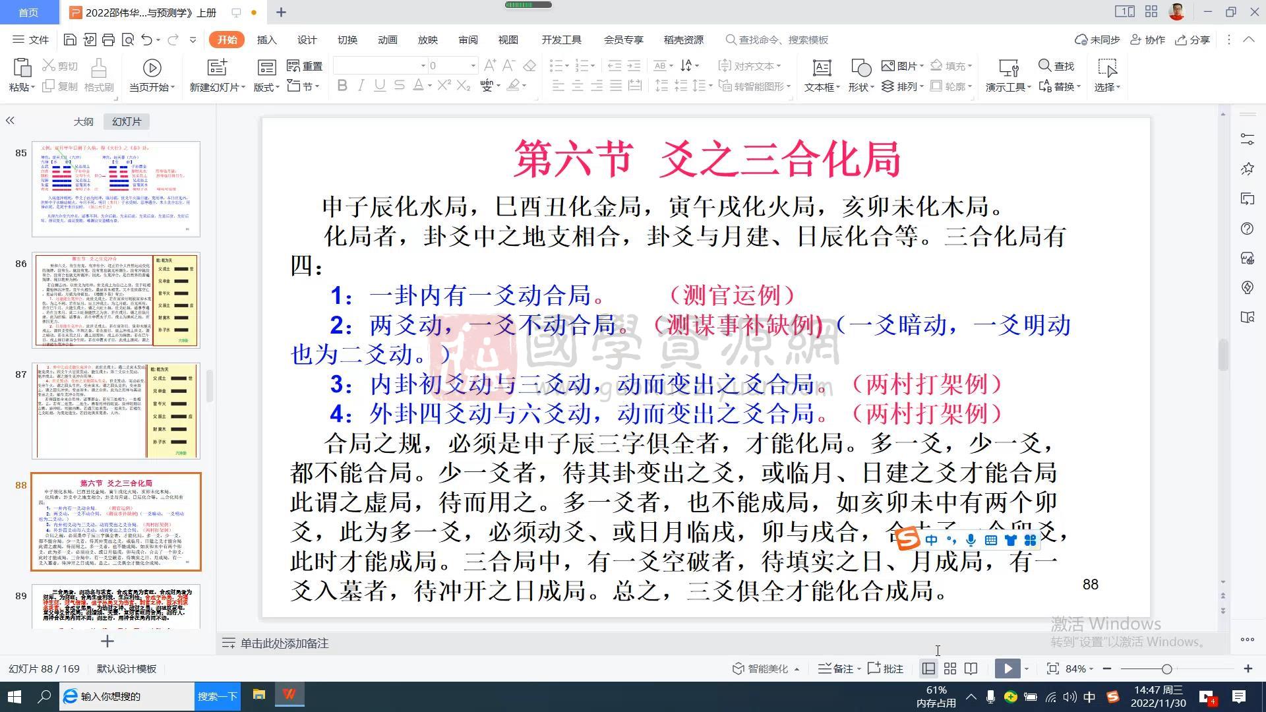Screen dimensions: 1266x712
Task: Toggle Italic formatting
Action: pyautogui.click(x=361, y=86)
